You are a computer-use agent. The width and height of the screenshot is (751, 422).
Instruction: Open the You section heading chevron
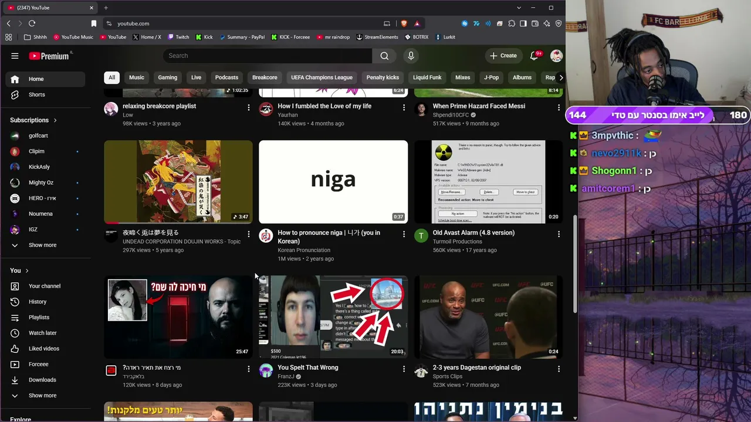pos(27,271)
